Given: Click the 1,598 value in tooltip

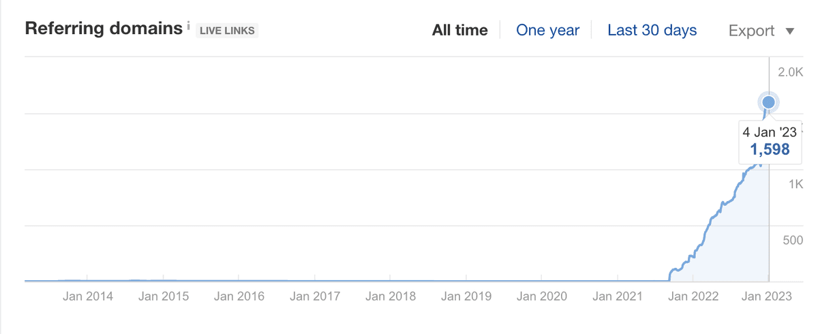Looking at the screenshot, I should click(x=770, y=149).
